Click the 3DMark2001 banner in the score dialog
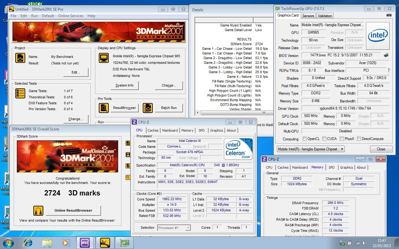Image resolution: width=399 pixels, height=249 pixels. [x=67, y=157]
